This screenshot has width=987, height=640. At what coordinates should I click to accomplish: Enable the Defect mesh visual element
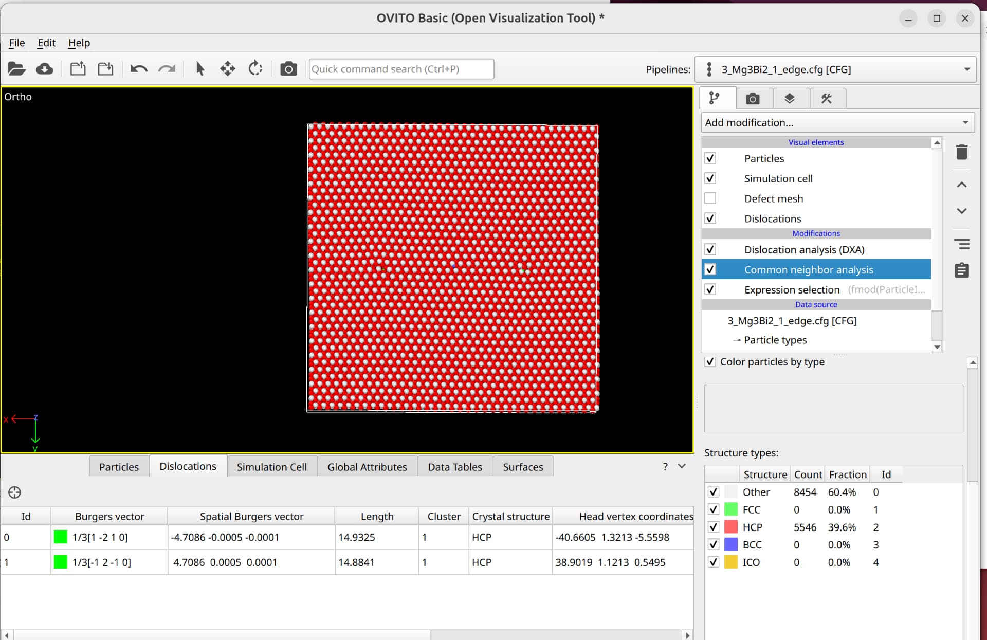pos(710,198)
